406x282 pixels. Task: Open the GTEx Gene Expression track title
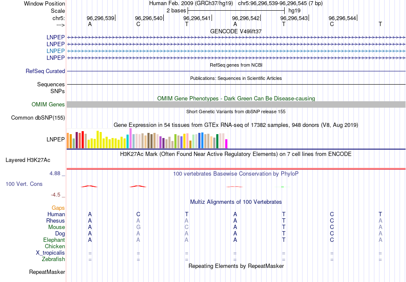236,125
